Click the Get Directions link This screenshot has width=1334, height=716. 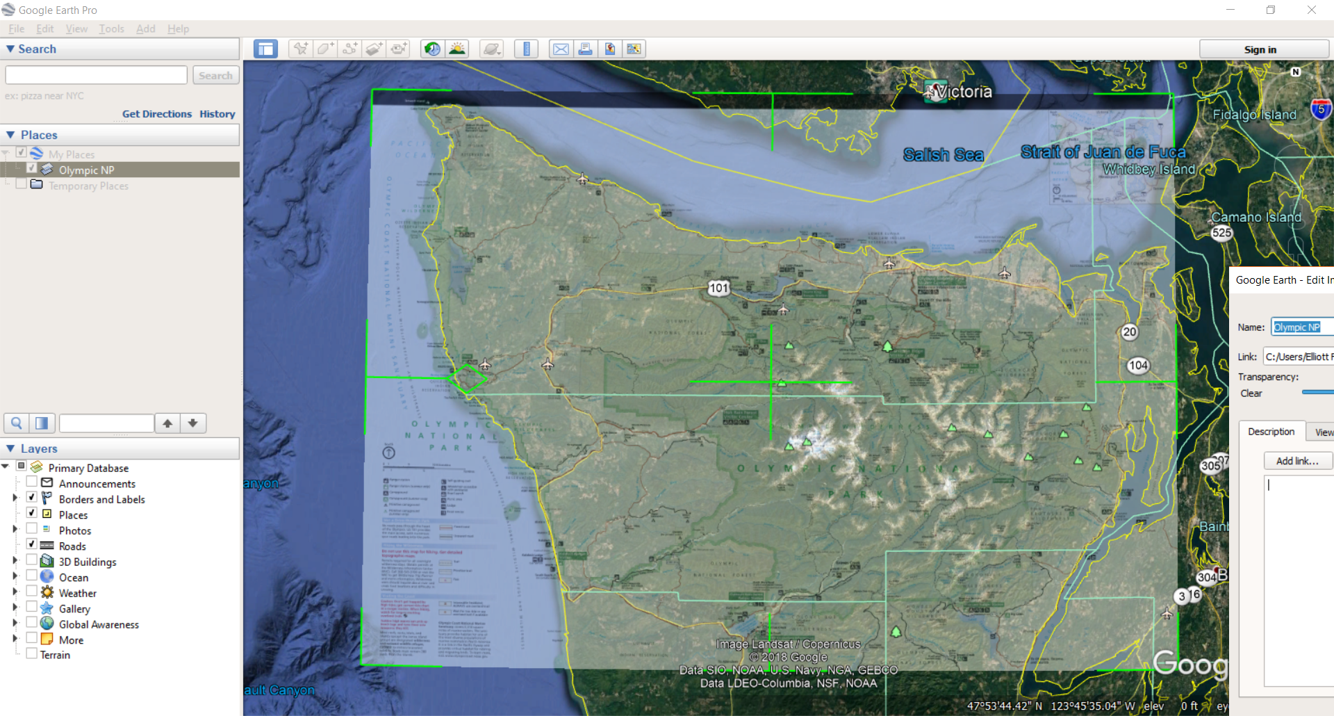pyautogui.click(x=157, y=114)
